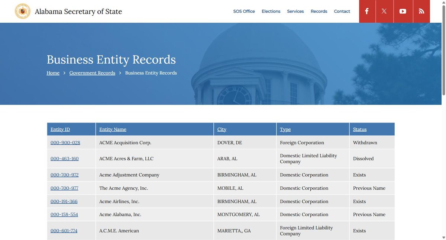Open the Records menu

pyautogui.click(x=319, y=11)
